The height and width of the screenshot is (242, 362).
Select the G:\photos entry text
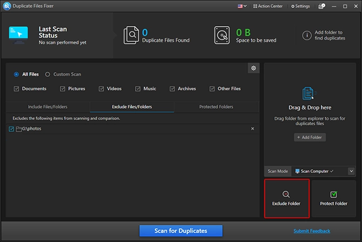(x=32, y=128)
